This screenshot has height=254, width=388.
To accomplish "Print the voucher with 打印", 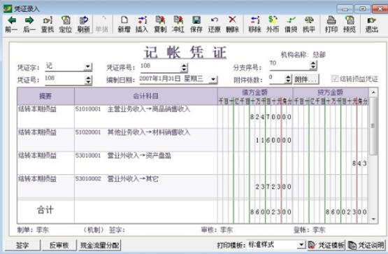I will coord(331,24).
